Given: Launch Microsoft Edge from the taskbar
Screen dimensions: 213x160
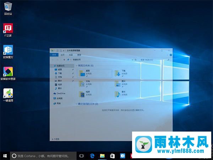Looking at the screenshot, I should pyautogui.click(x=92, y=156).
